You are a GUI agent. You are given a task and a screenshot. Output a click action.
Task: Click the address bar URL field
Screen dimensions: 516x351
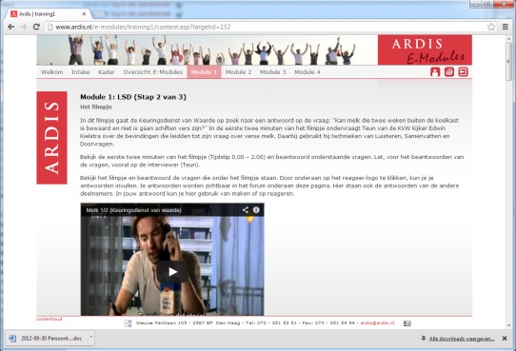point(265,27)
